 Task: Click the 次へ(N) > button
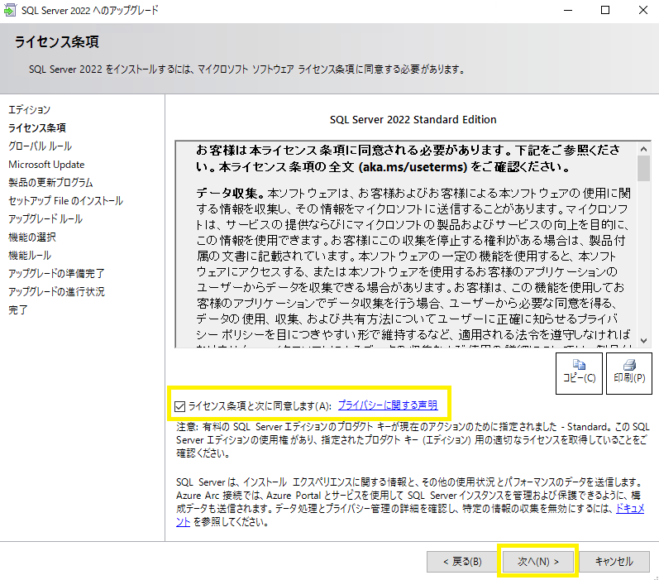538,562
